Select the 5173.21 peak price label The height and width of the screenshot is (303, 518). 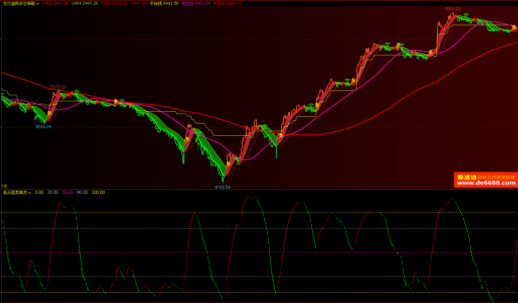58,87
